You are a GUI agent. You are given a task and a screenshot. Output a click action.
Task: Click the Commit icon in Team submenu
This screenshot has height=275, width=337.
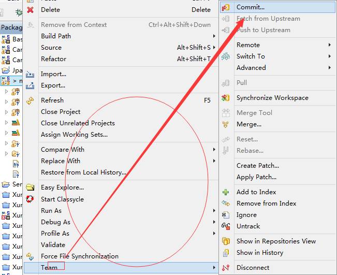[226, 8]
